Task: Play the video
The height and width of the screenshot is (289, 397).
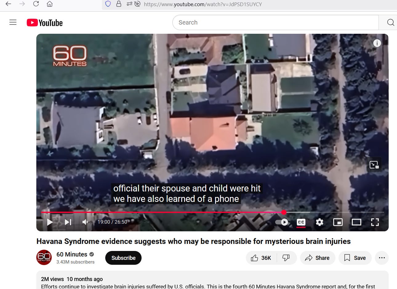Action: click(x=50, y=222)
